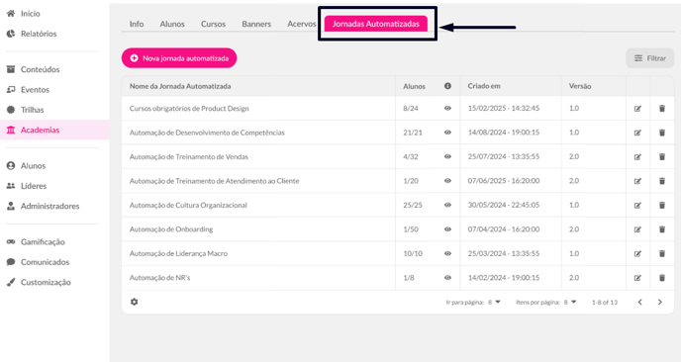Viewport: 681px width, 362px height.
Task: Edit Automação de Cultura Organizacional
Action: pos(637,206)
